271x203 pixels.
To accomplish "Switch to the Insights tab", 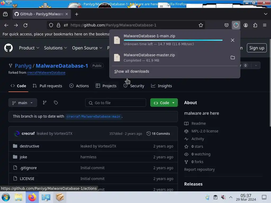I will (161, 86).
